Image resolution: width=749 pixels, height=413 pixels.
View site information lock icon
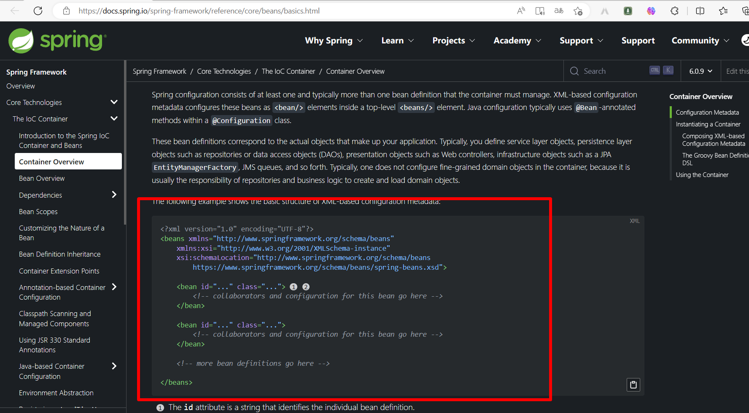[66, 11]
